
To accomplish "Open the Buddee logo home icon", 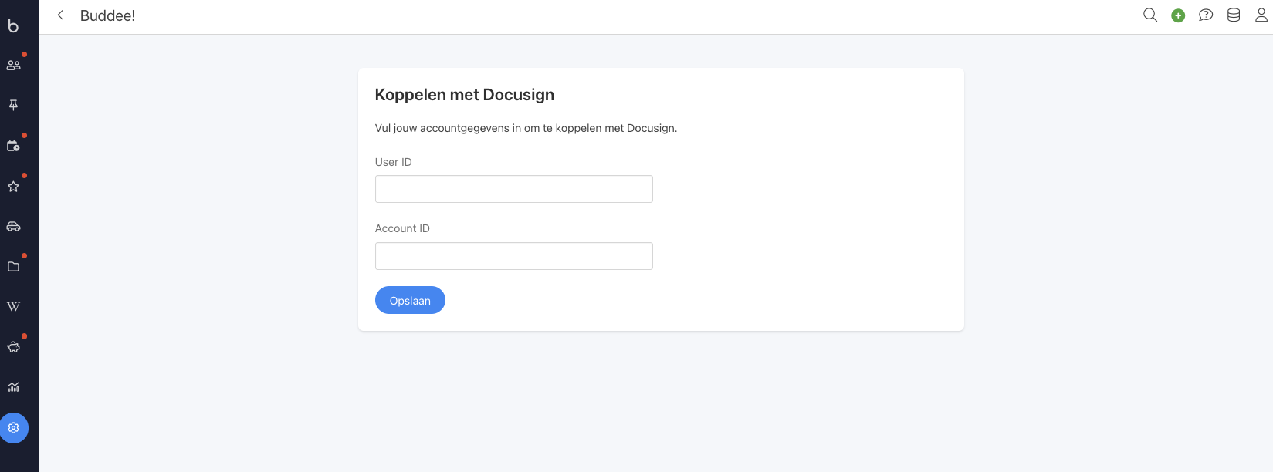I will (x=13, y=25).
